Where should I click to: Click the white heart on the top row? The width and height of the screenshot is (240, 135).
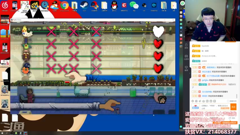158,31
